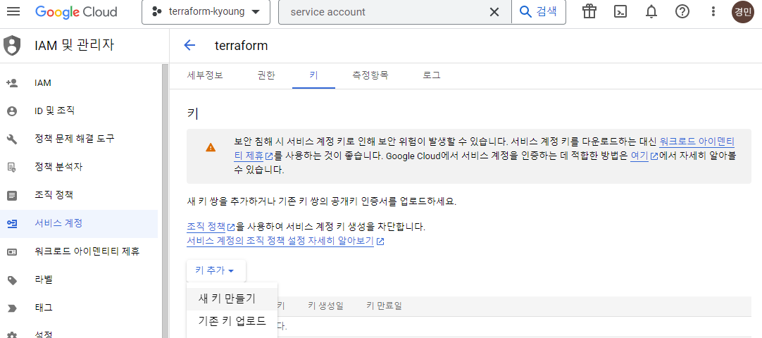Click the 서비스 계정 key icon

point(12,224)
